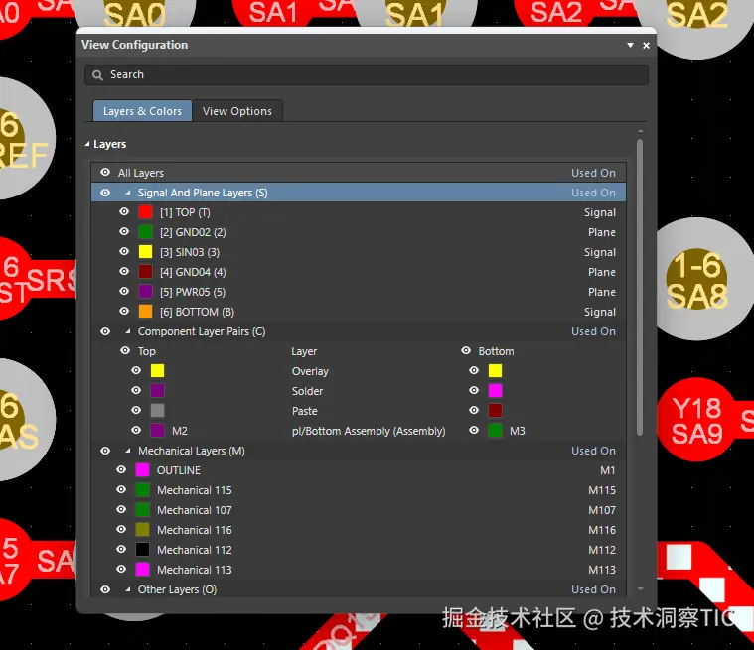Collapse the Layers section triangle
The image size is (754, 650).
click(x=87, y=144)
